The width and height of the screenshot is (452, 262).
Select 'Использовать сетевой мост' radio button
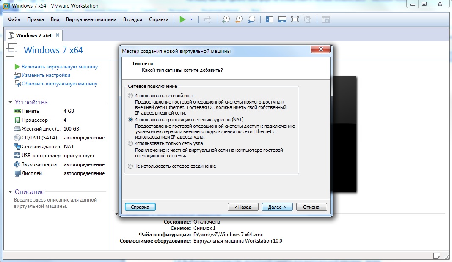130,96
